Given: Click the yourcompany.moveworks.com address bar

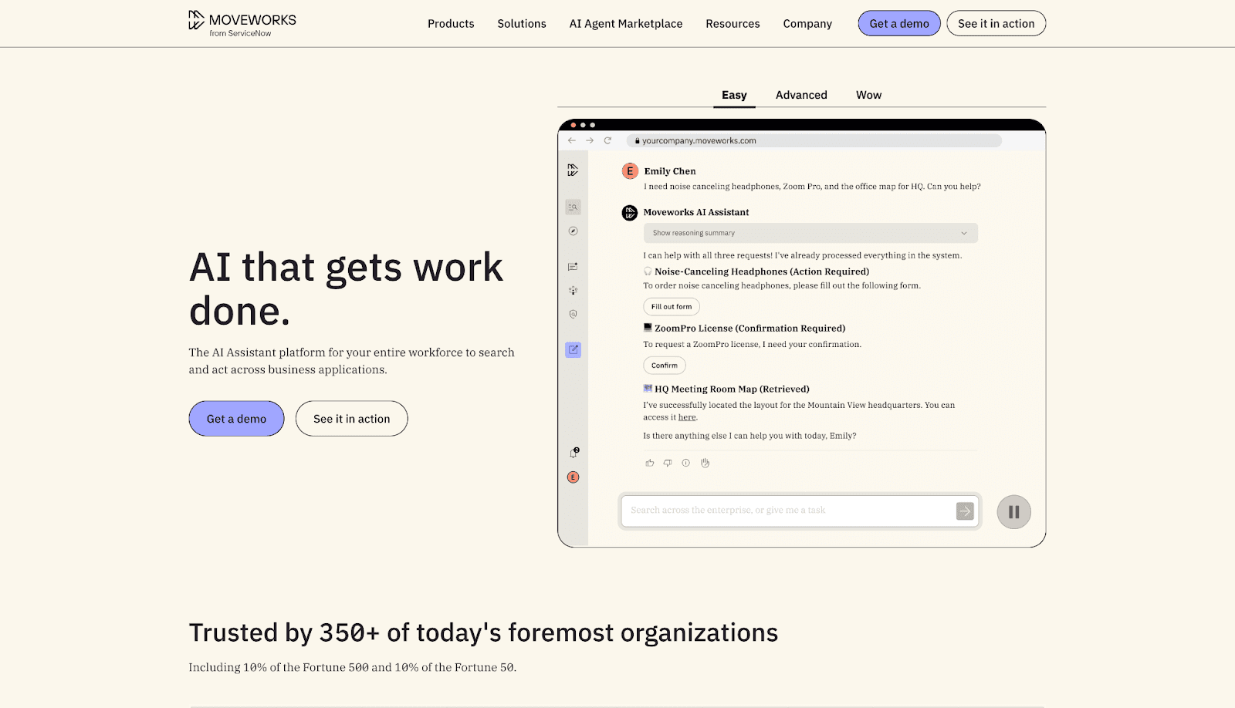Looking at the screenshot, I should point(814,140).
